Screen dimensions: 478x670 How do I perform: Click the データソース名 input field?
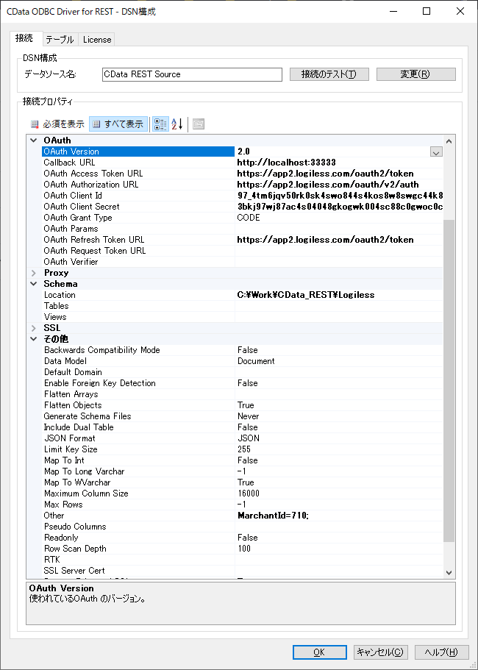(x=192, y=74)
